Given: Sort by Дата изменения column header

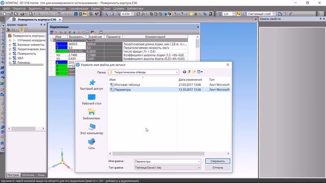Looking at the screenshot, I should point(190,80).
